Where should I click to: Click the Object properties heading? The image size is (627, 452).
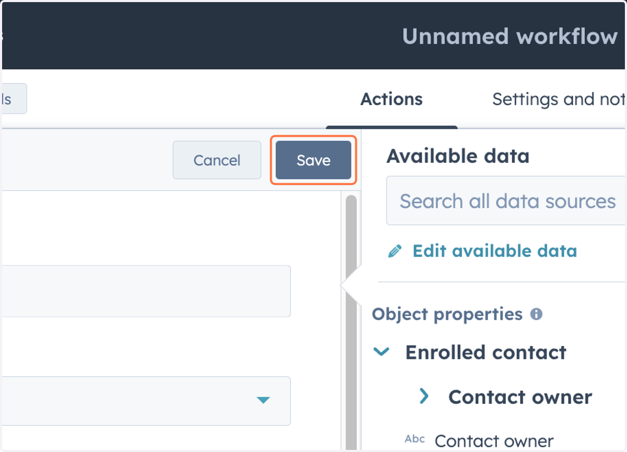pyautogui.click(x=447, y=314)
